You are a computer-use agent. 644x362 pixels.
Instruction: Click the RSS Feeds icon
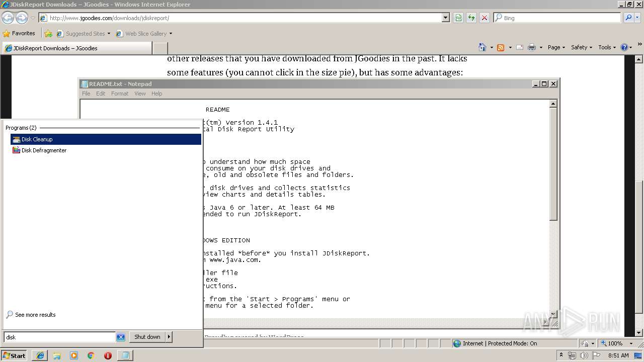(501, 47)
